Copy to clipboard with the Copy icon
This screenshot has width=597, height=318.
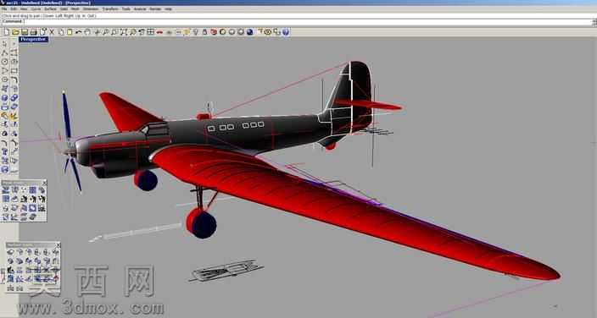click(61, 32)
